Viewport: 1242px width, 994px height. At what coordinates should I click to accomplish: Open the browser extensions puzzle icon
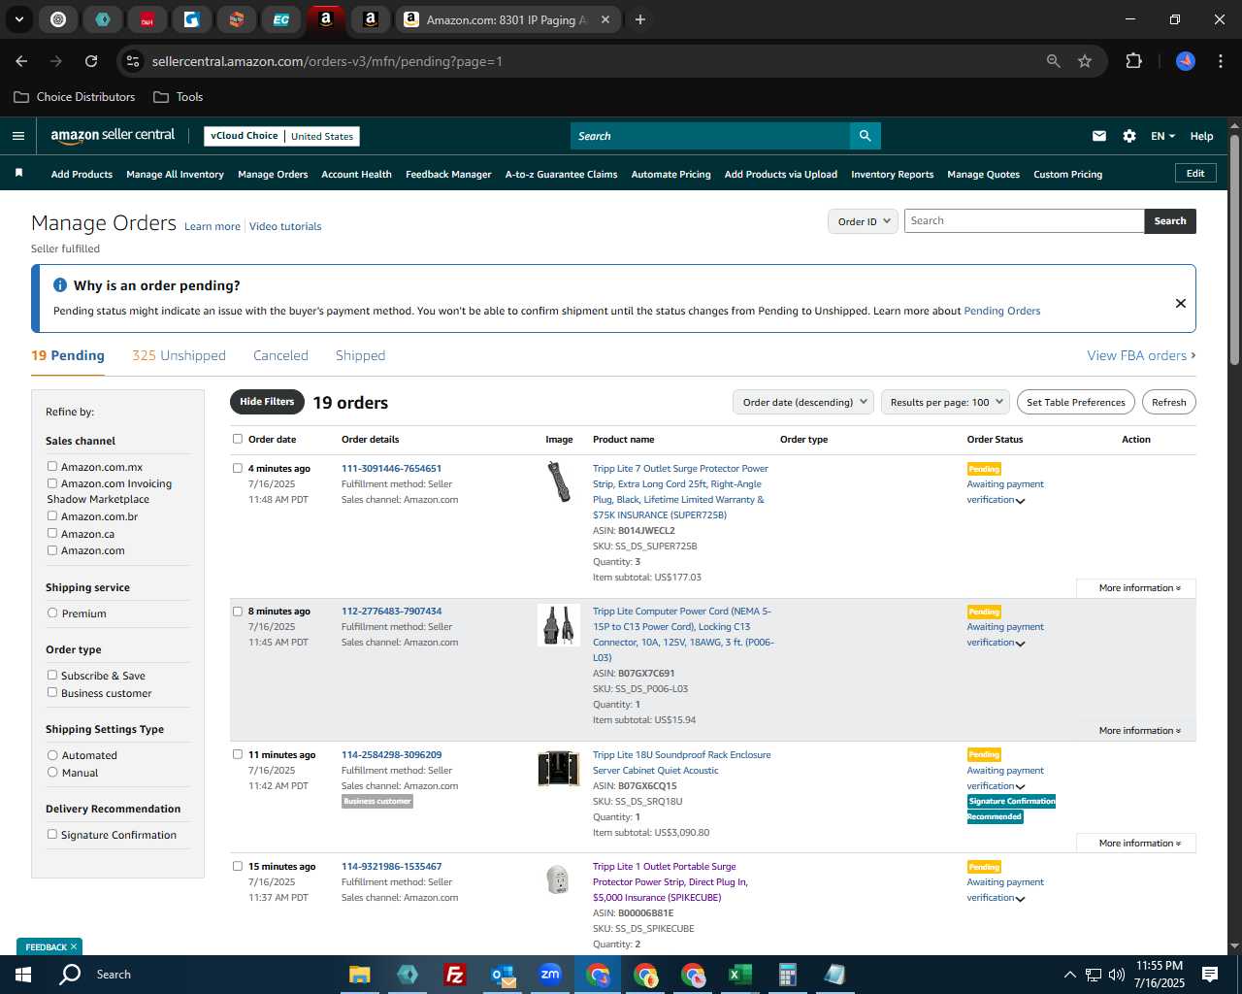1133,61
